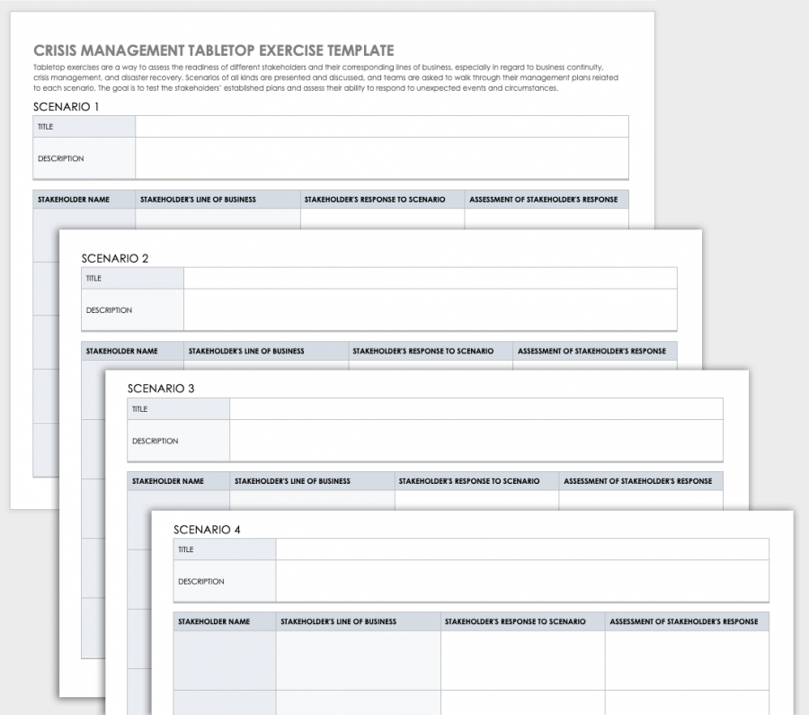The width and height of the screenshot is (809, 715).
Task: Click Scenario 1 Stakeholder Name column header
Action: [74, 200]
